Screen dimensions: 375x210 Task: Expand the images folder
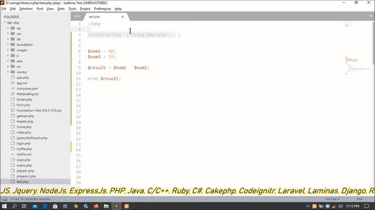[x=8, y=50]
